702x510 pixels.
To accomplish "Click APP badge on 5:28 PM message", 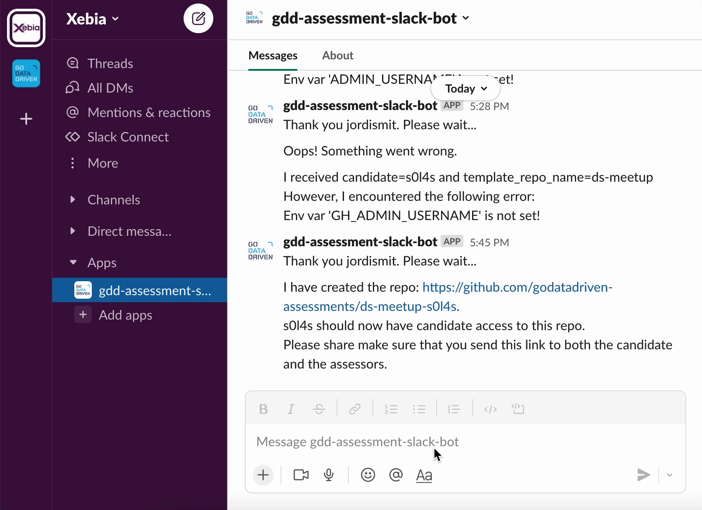I will (x=452, y=105).
